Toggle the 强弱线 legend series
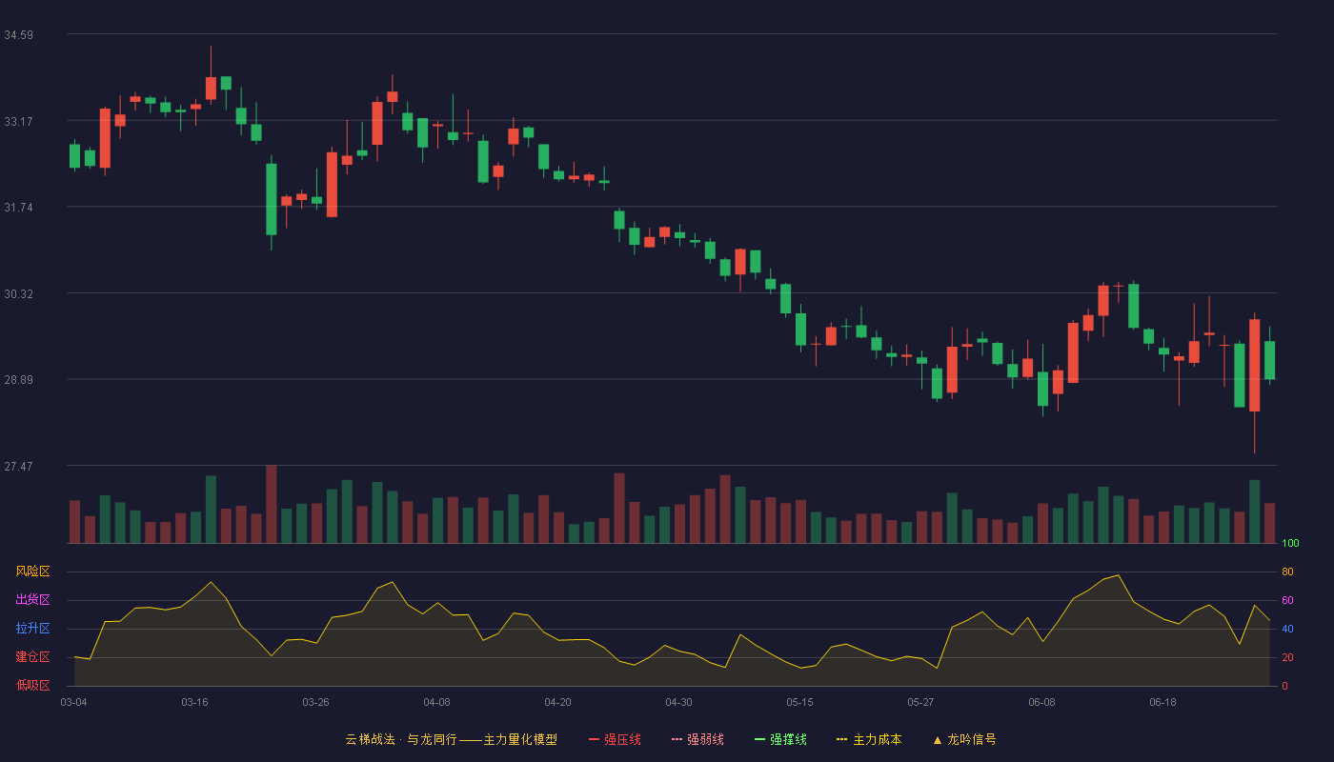This screenshot has width=1334, height=762. [x=697, y=739]
